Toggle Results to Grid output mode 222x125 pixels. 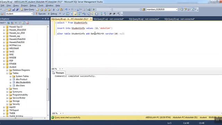click(93, 14)
